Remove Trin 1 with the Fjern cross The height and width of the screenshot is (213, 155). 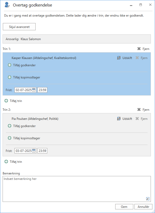(x=139, y=49)
